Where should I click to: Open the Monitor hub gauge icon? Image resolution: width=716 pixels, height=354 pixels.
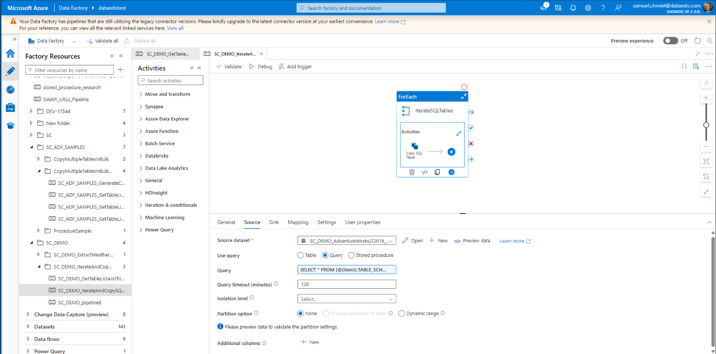(x=10, y=90)
